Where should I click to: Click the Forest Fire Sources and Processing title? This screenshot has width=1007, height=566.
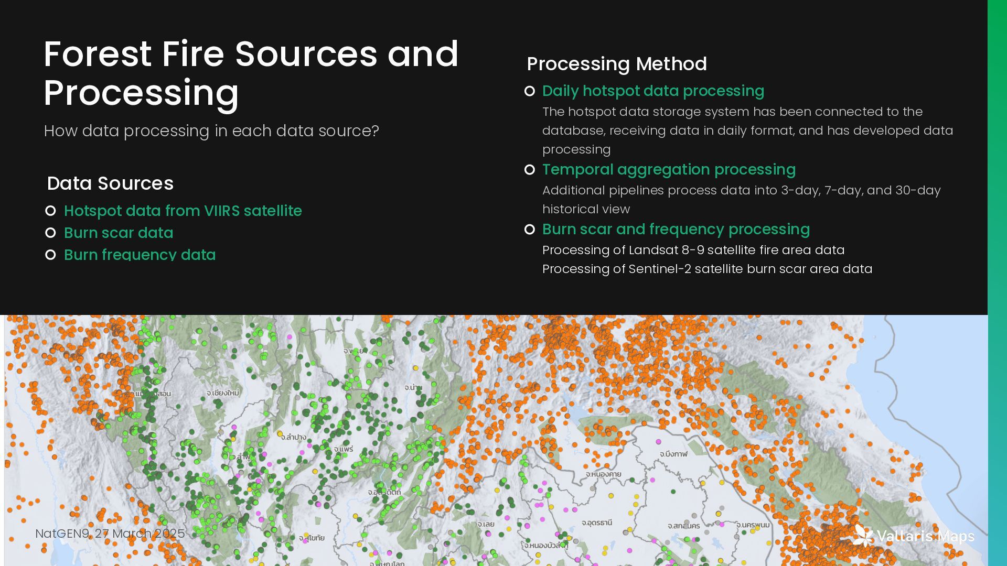[251, 73]
